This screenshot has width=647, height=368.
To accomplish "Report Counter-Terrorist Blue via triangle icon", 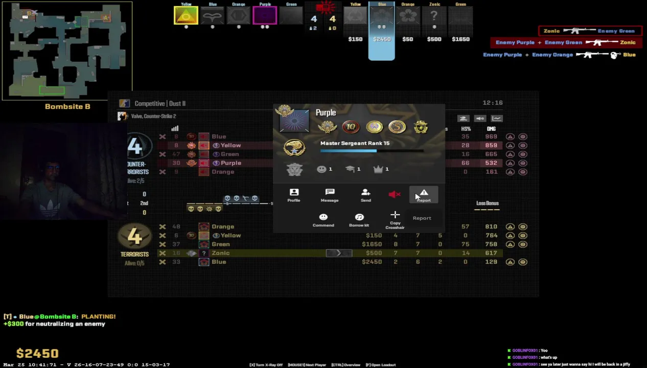I will point(510,137).
